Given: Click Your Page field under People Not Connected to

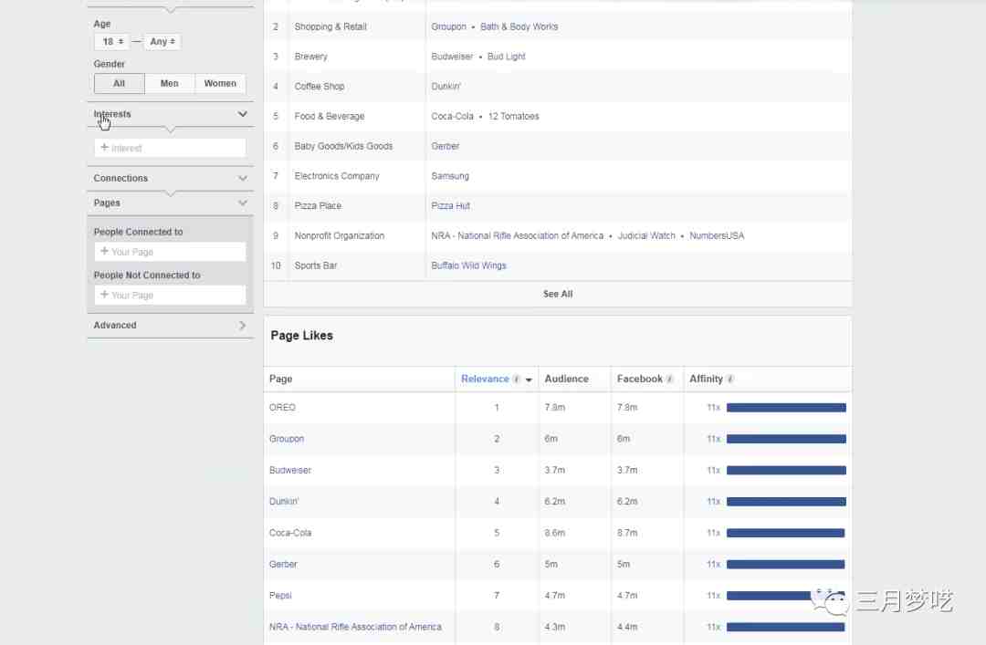Looking at the screenshot, I should click(170, 295).
